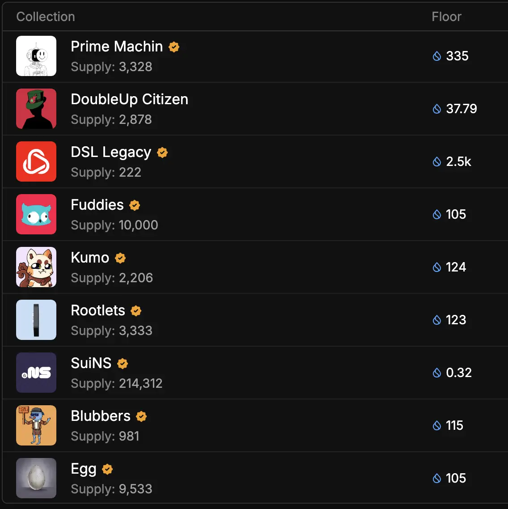
Task: Click Prime Machin verified badge
Action: coord(174,47)
